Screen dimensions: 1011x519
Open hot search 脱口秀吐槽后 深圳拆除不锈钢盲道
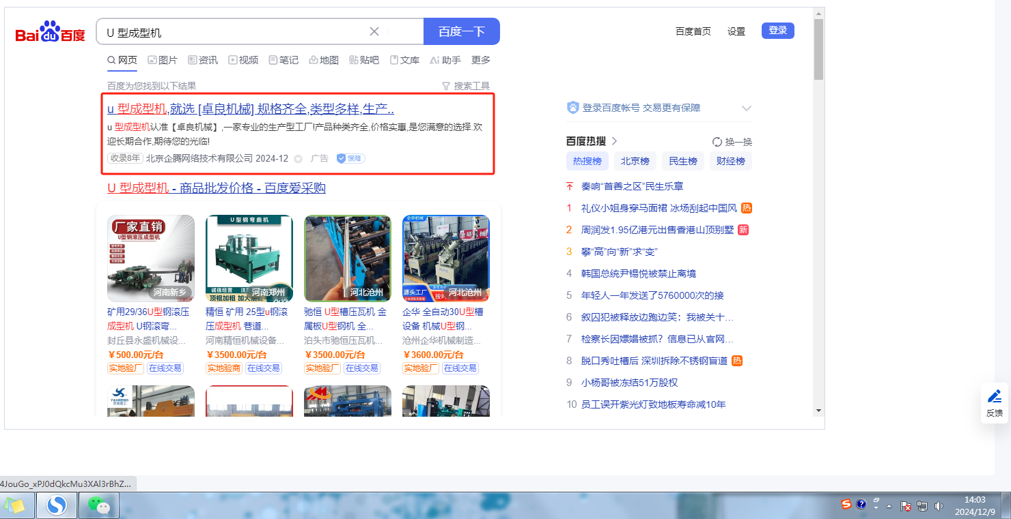[x=654, y=361]
